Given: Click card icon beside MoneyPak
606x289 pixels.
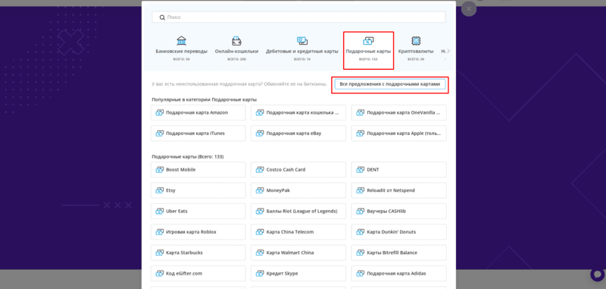Looking at the screenshot, I should 260,190.
